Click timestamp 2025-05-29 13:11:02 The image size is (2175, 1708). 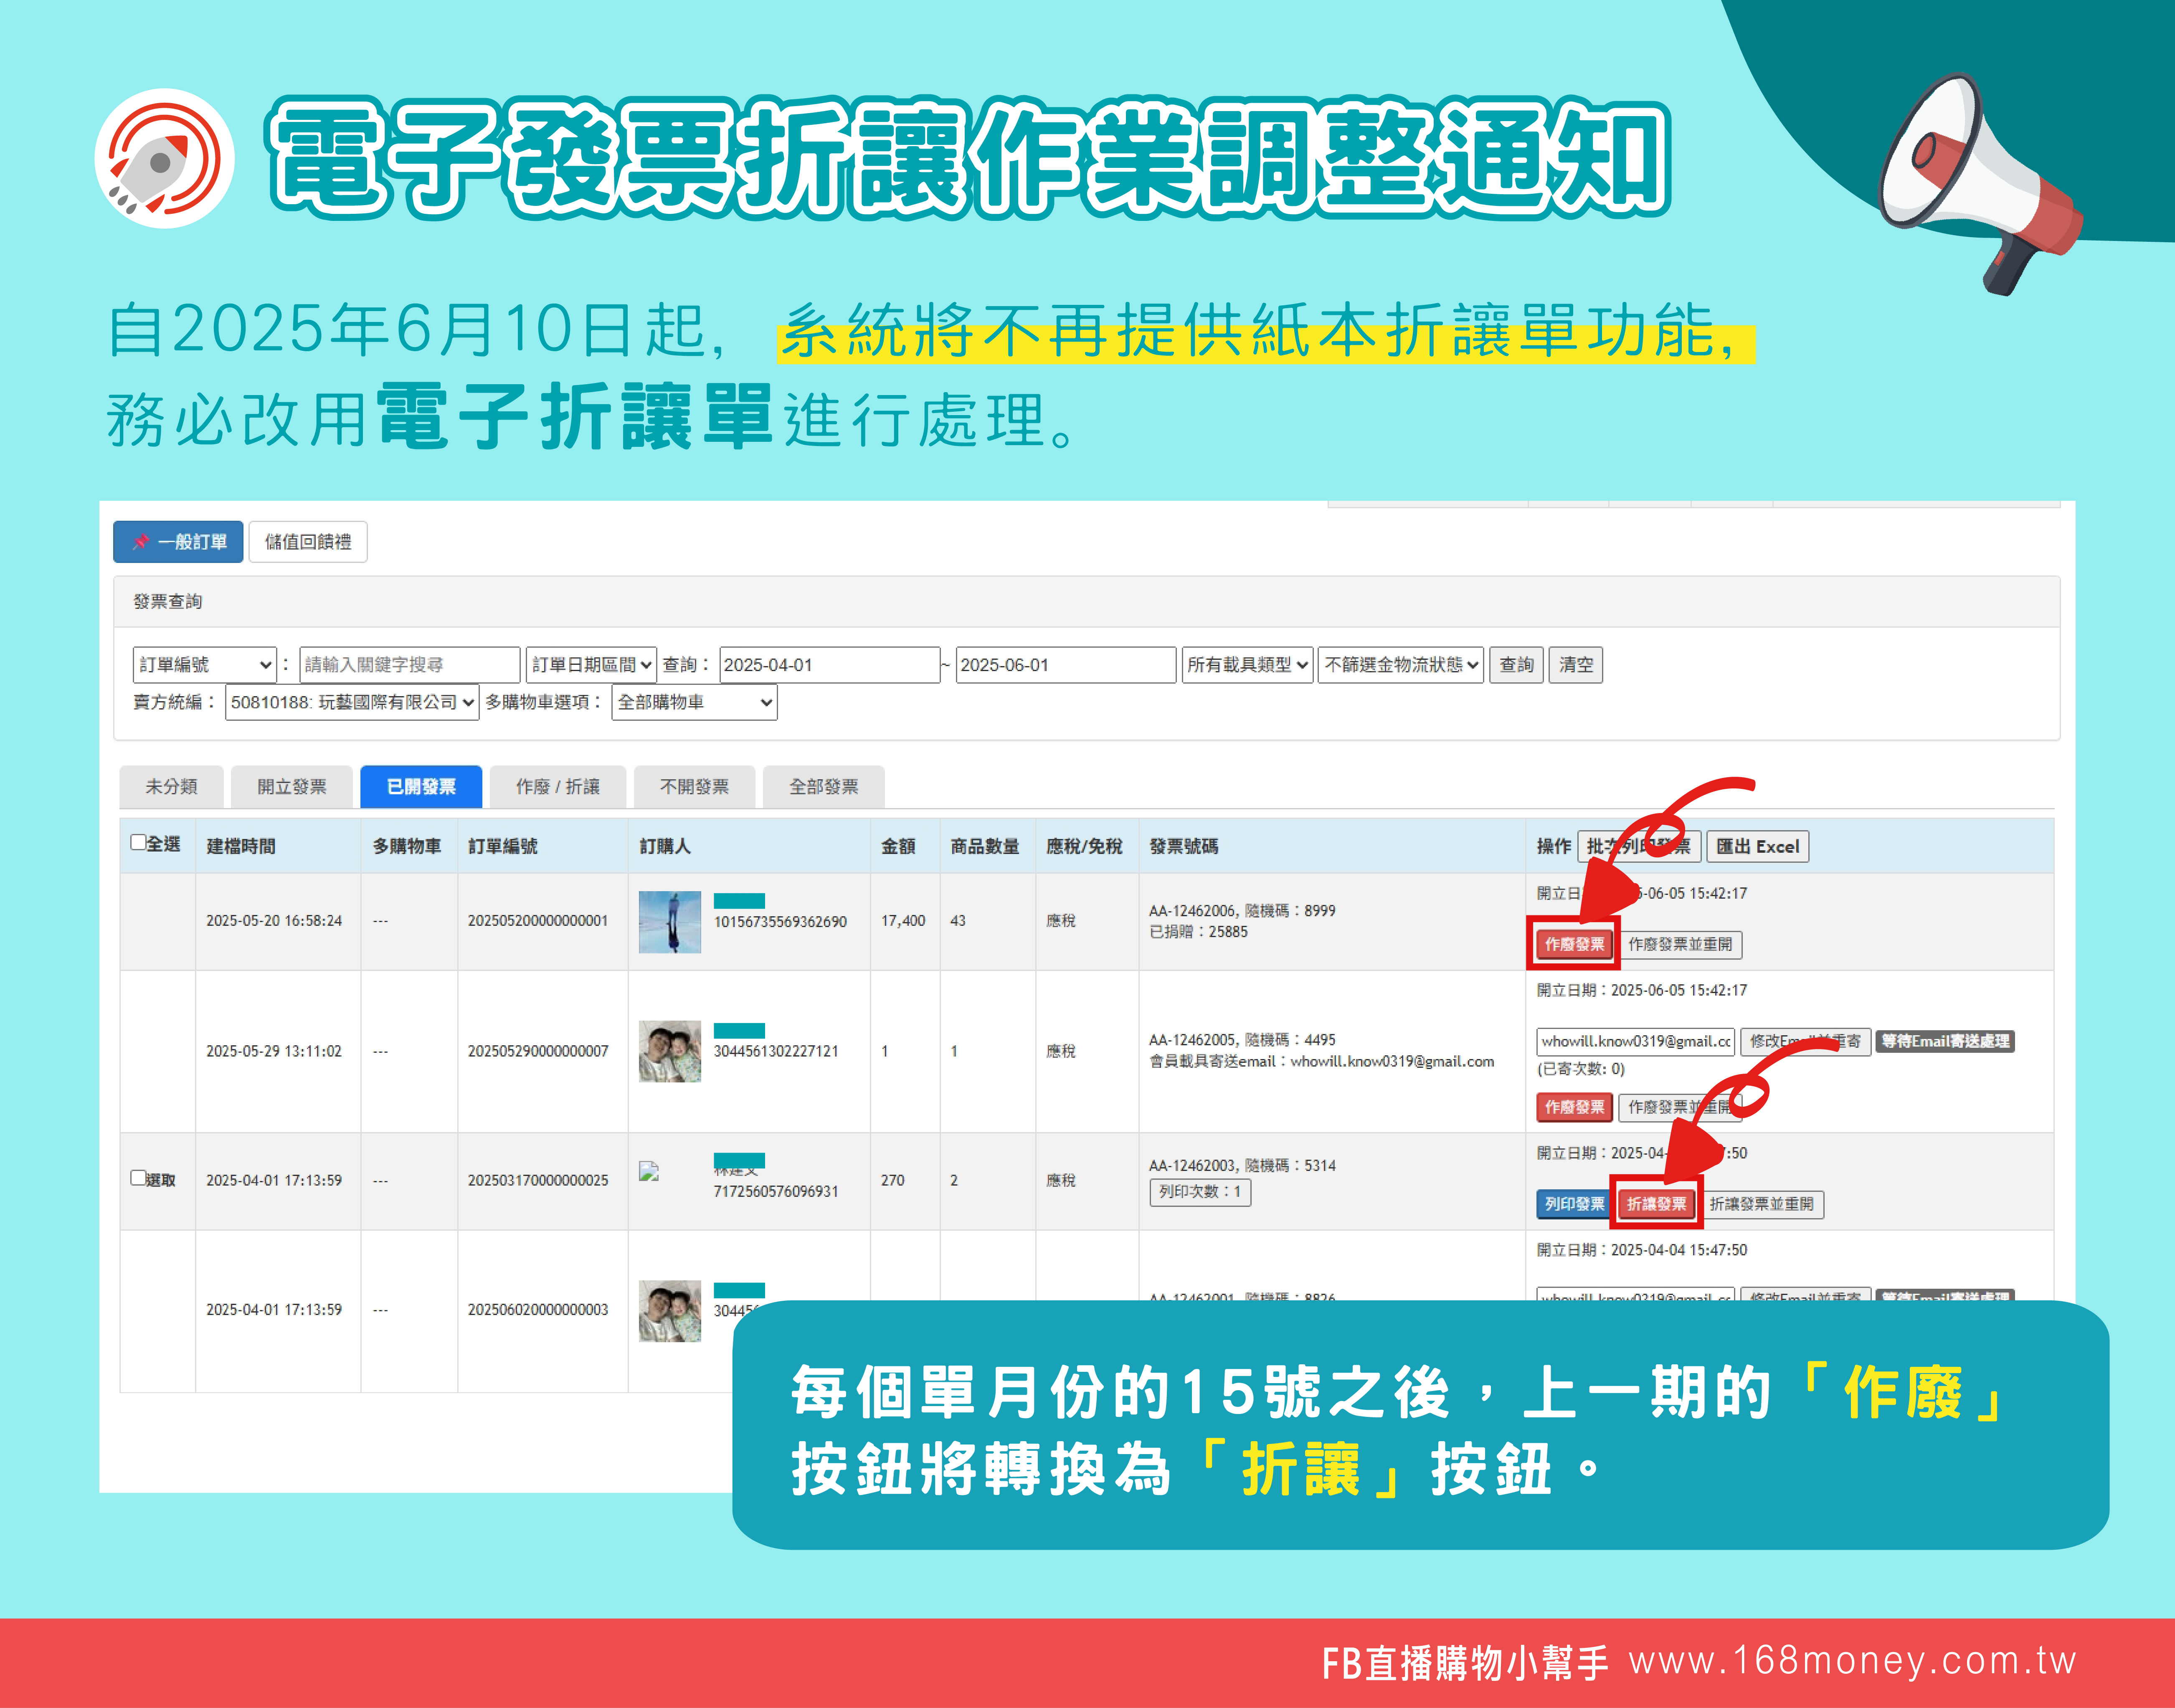click(274, 1051)
